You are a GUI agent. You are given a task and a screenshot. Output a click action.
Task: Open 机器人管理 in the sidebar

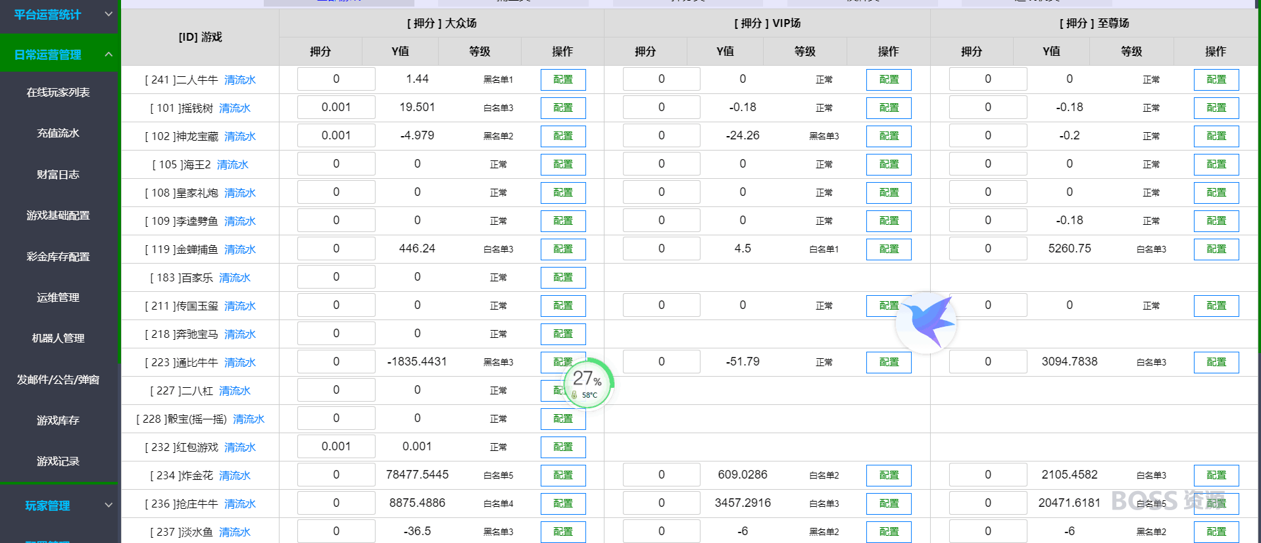(58, 339)
